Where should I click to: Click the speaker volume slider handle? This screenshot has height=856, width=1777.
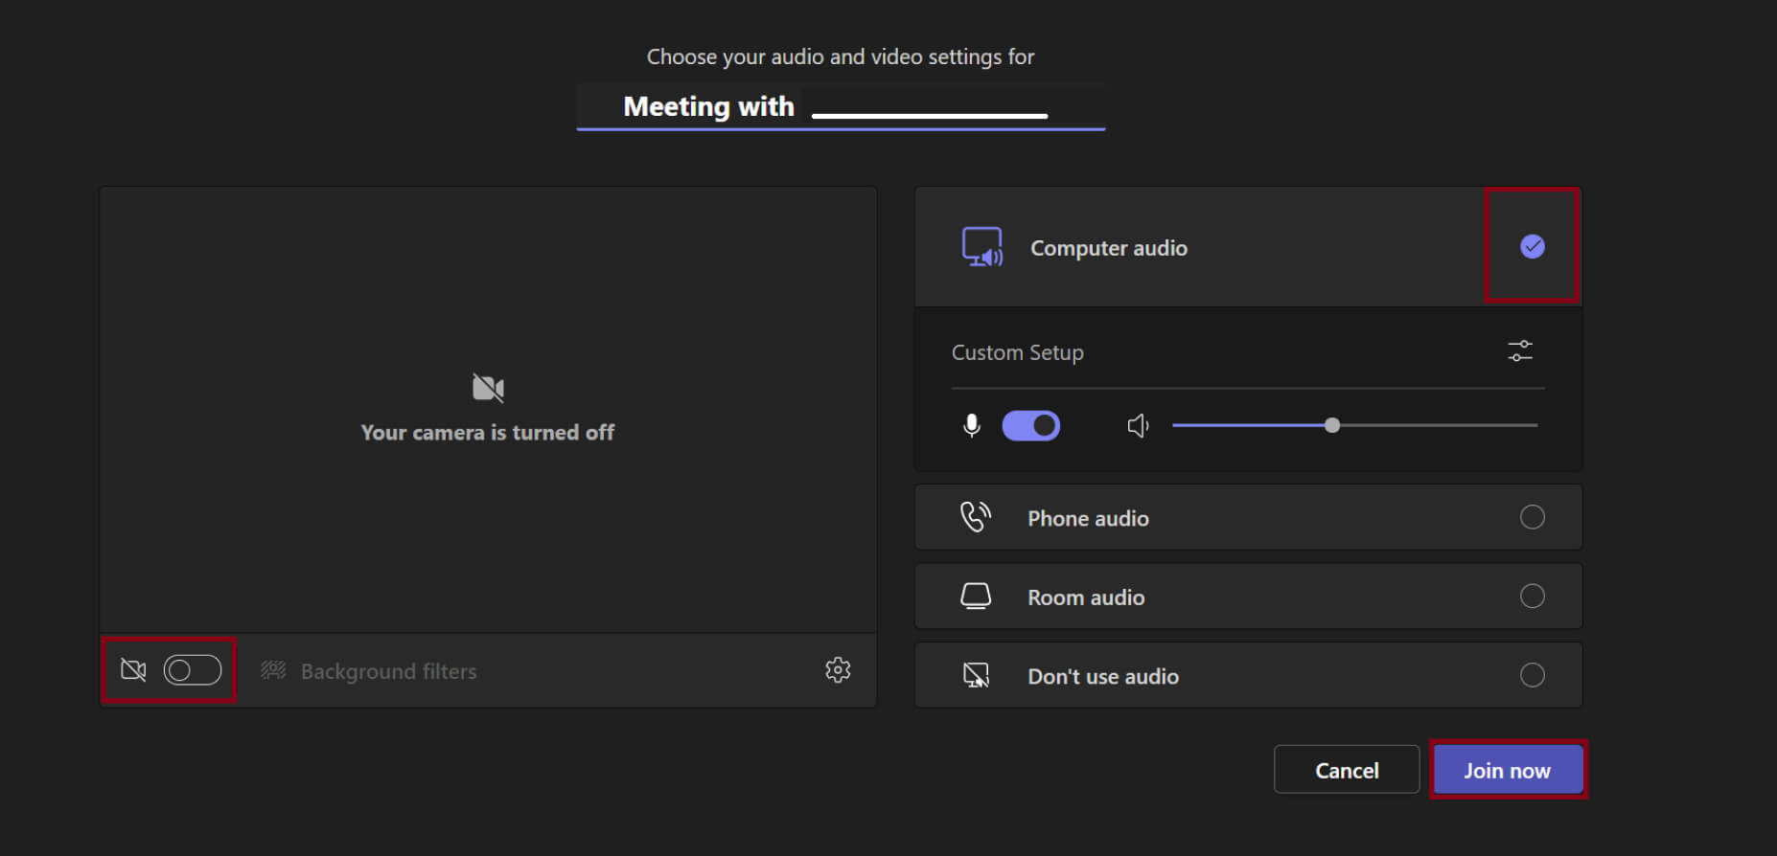[1332, 425]
